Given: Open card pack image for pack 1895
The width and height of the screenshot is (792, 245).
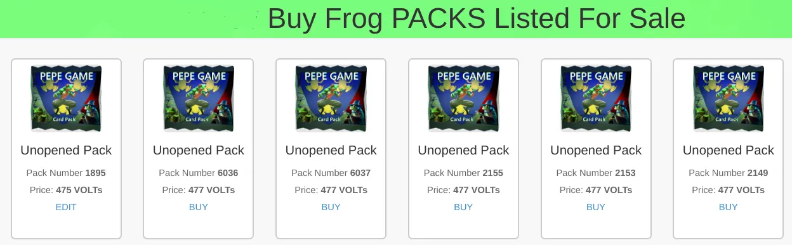Looking at the screenshot, I should (x=66, y=98).
